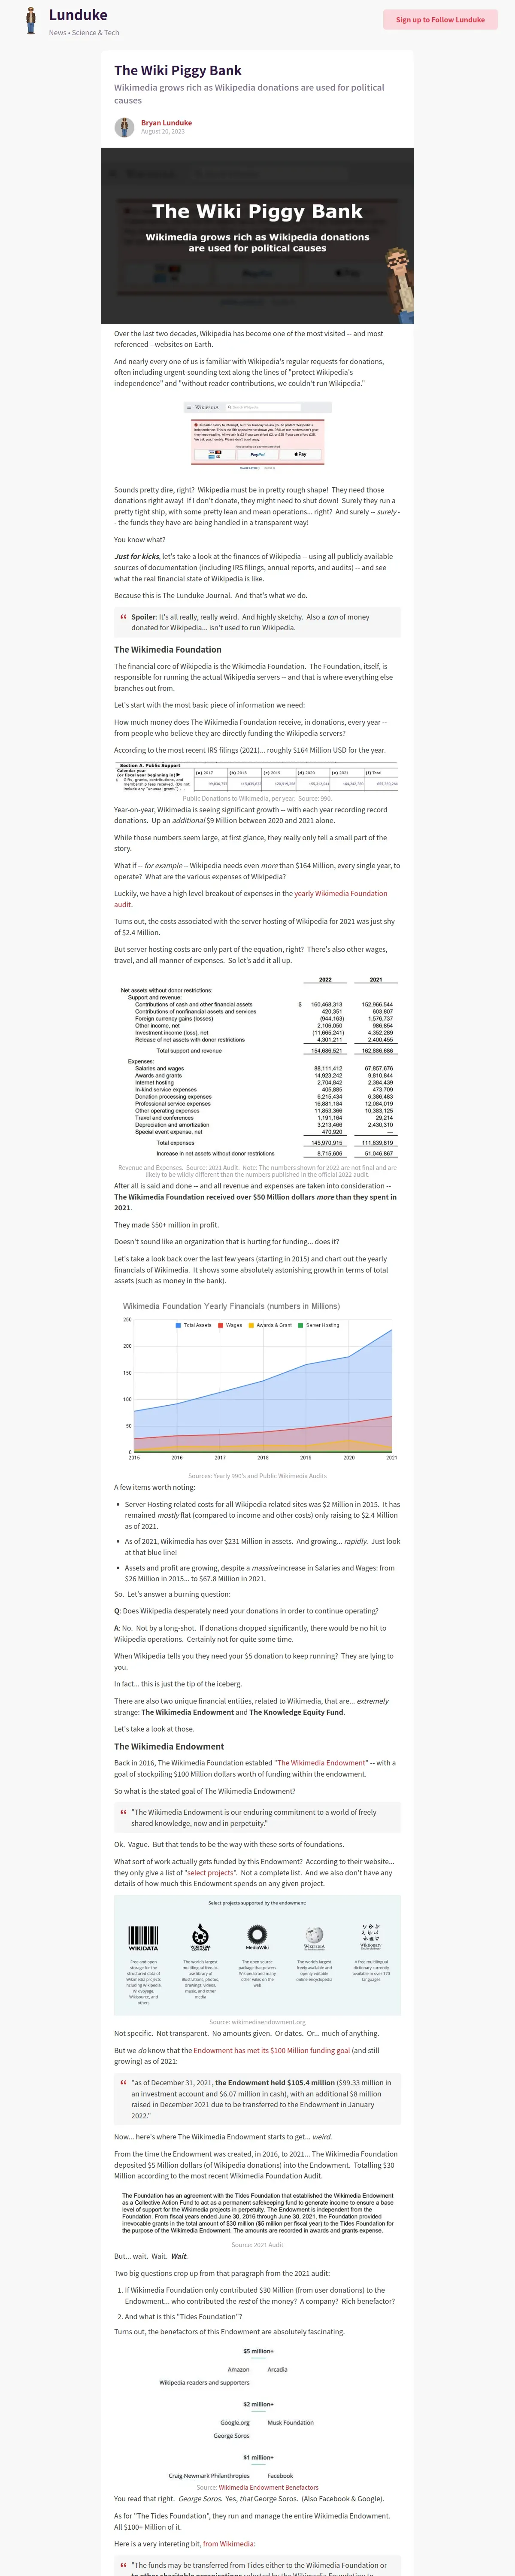Viewport: 515px width, 2576px height.
Task: Click "$1 million+" benefactor tier heading
Action: [258, 2457]
